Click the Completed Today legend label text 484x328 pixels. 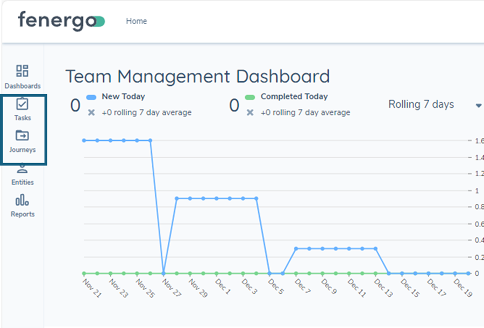click(295, 97)
